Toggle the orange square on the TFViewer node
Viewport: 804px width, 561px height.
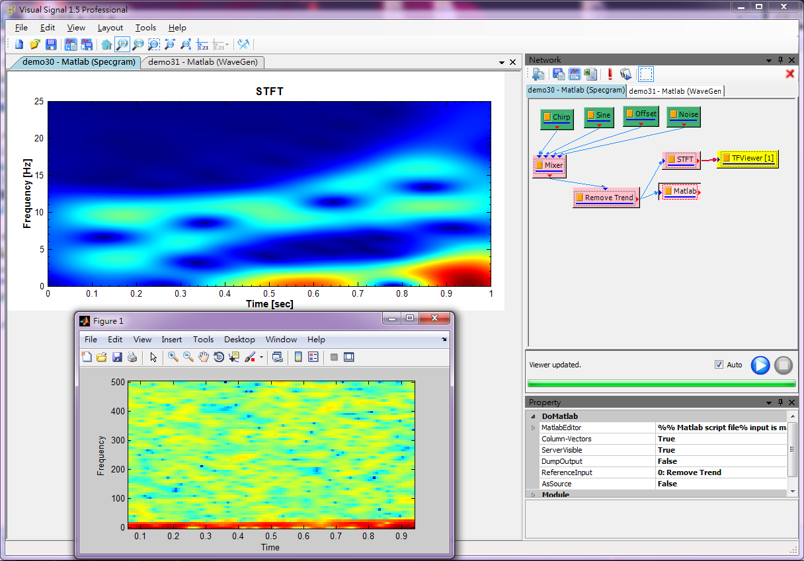[x=726, y=158]
